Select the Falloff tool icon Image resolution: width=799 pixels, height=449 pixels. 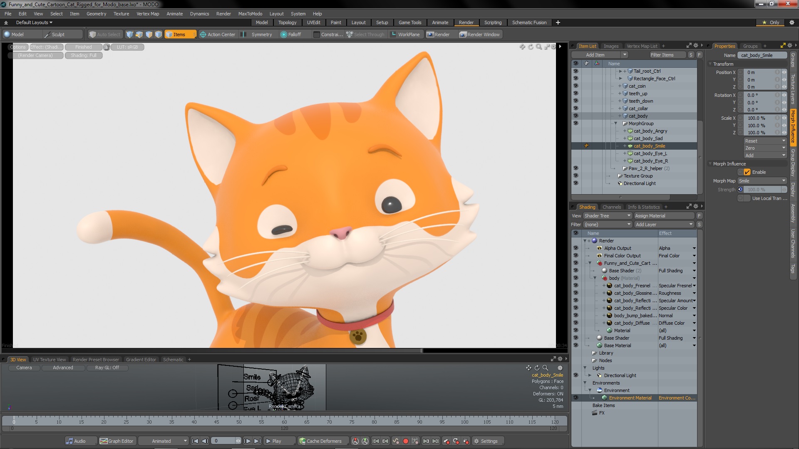[283, 34]
